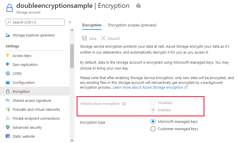
Task: Select the Customer-managed keys radio button
Action: [153, 129]
